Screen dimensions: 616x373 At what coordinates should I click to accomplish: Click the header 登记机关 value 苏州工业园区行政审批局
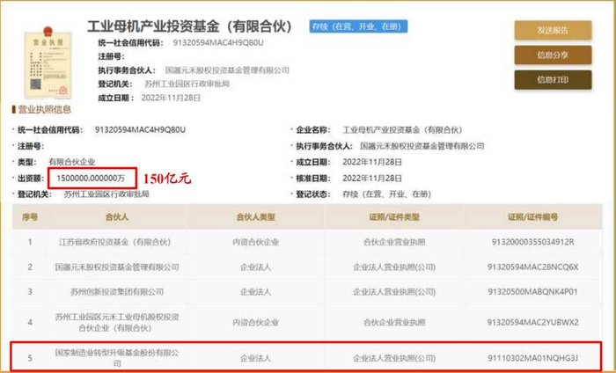point(187,84)
